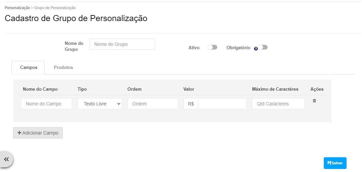Click the R$ currency prefix label

click(191, 104)
